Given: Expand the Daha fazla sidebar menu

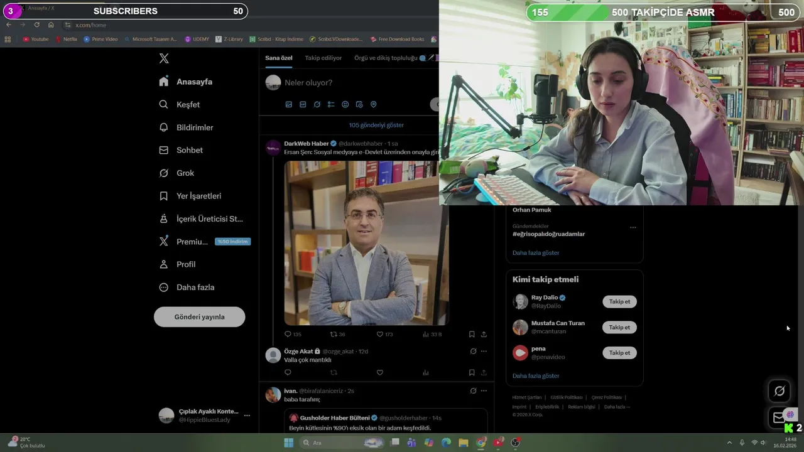Looking at the screenshot, I should click(187, 288).
